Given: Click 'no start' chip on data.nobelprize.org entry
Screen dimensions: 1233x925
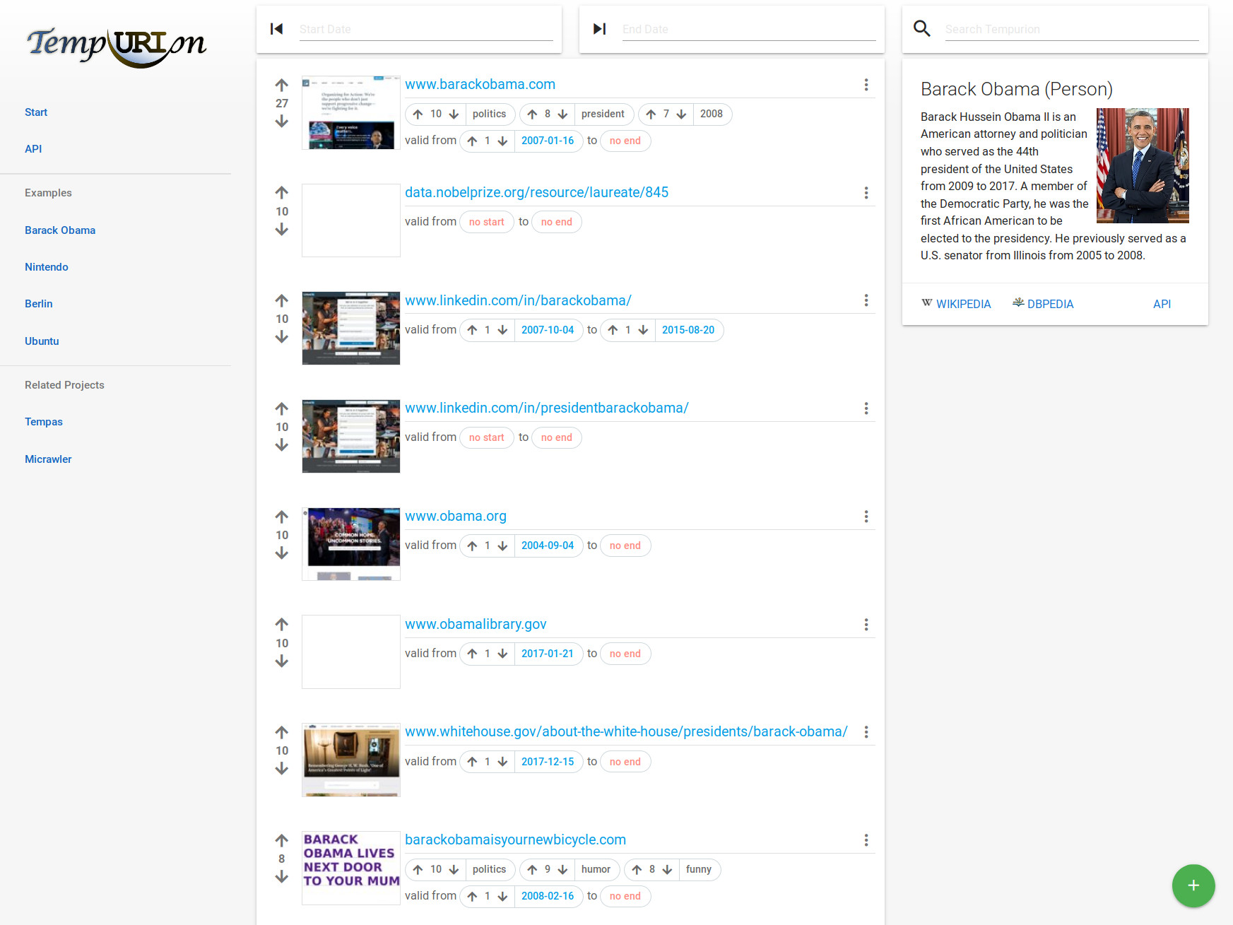Looking at the screenshot, I should point(487,223).
